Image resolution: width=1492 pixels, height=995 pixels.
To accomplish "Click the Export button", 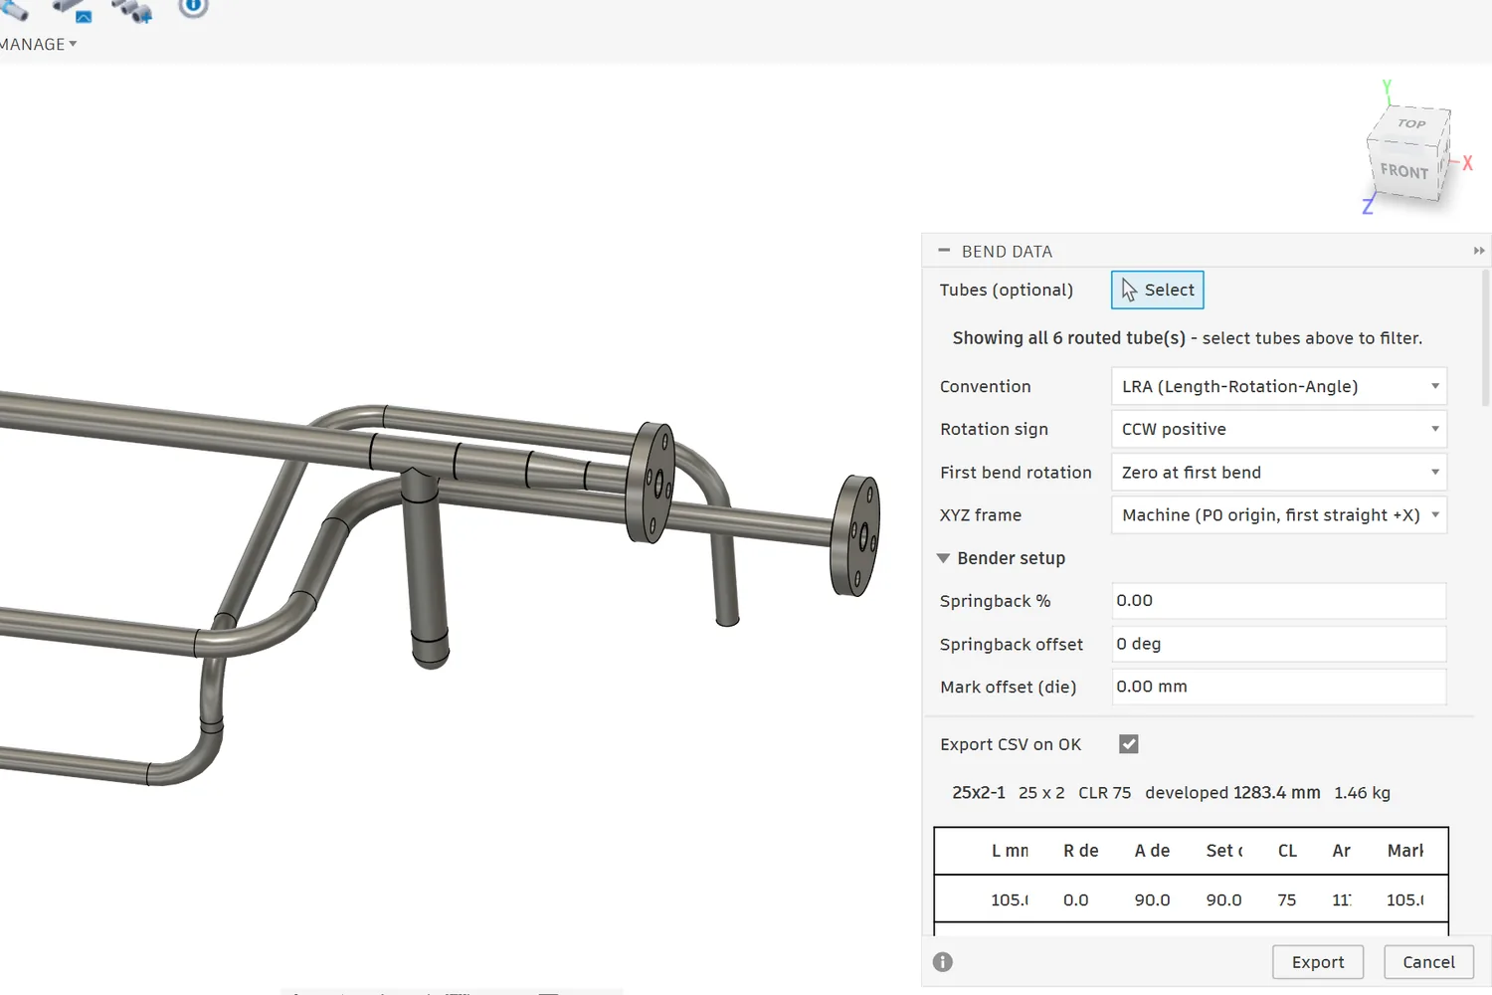I will [1318, 962].
